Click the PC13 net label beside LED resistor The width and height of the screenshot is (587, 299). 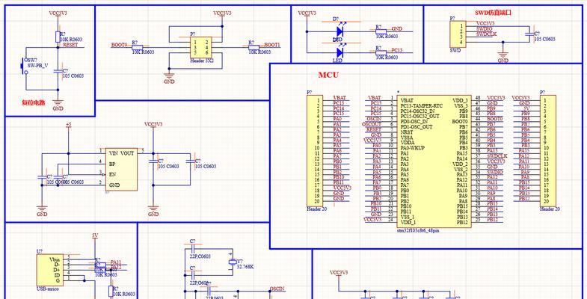(397, 49)
